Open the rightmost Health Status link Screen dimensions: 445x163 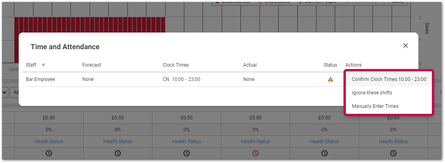pos(393,142)
